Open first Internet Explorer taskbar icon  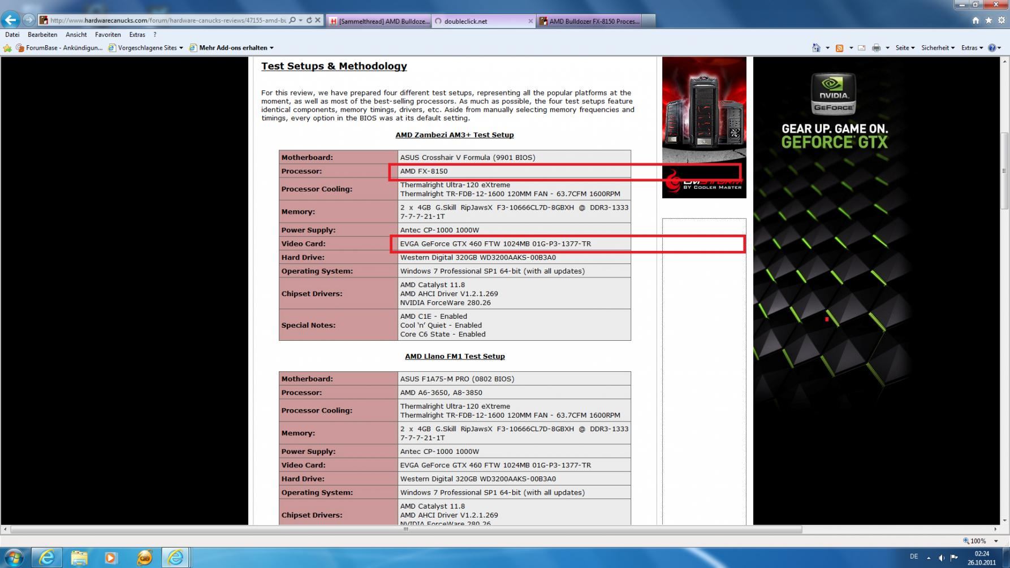[47, 558]
